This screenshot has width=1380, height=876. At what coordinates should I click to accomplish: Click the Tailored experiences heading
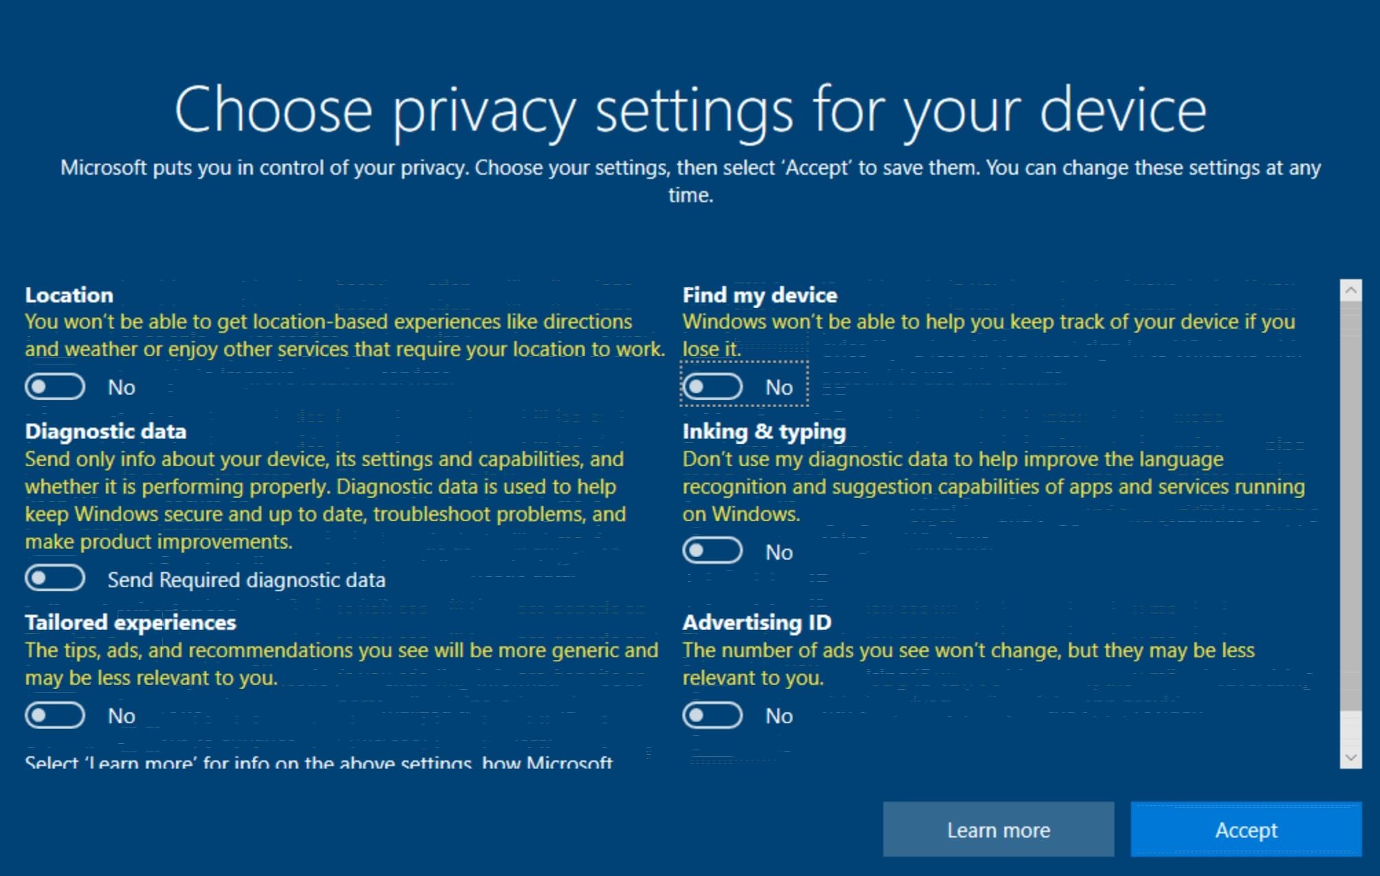(130, 622)
